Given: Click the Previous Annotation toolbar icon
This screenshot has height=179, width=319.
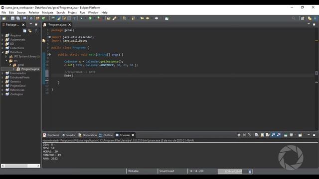Looking at the screenshot, I should coord(133,18).
